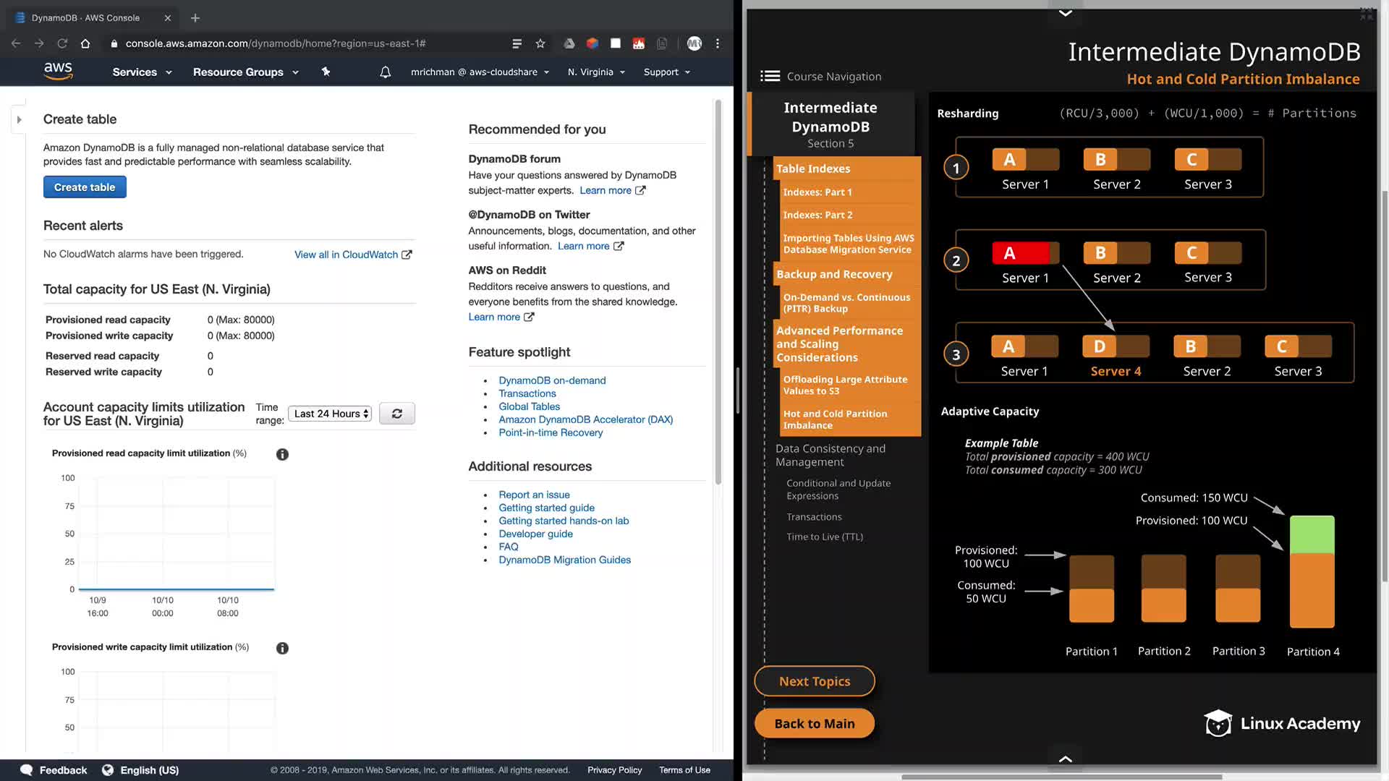Open the Time range Last 24 Hours dropdown
The image size is (1389, 781).
(330, 414)
